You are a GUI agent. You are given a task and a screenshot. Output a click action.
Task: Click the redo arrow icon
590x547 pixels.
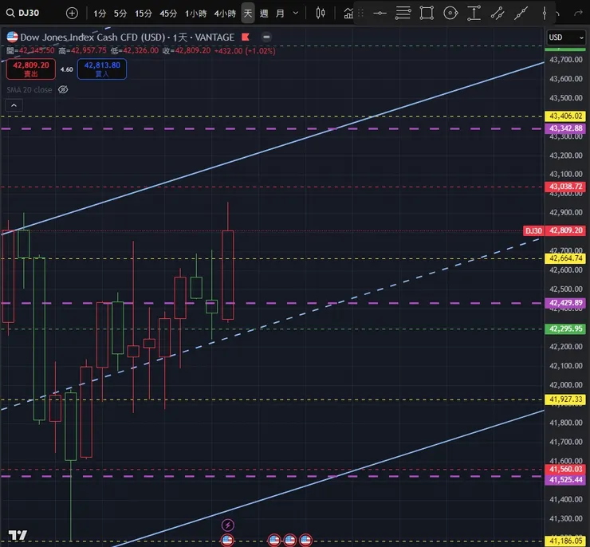click(578, 14)
